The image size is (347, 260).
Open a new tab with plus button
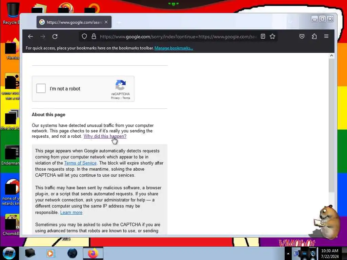119,22
